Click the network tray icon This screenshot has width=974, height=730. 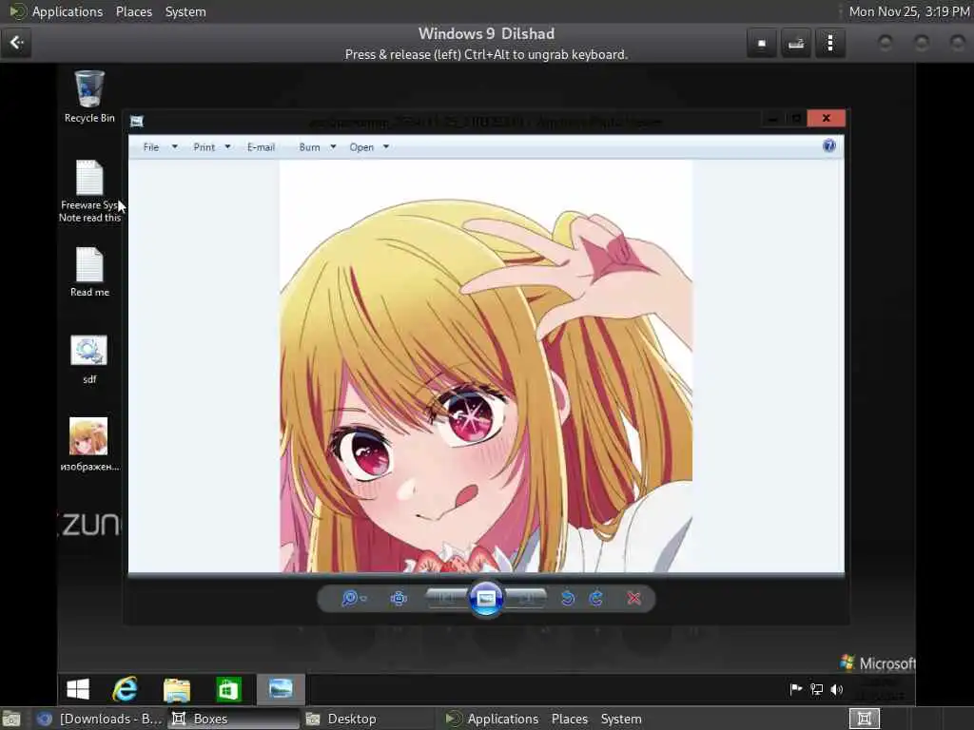817,689
